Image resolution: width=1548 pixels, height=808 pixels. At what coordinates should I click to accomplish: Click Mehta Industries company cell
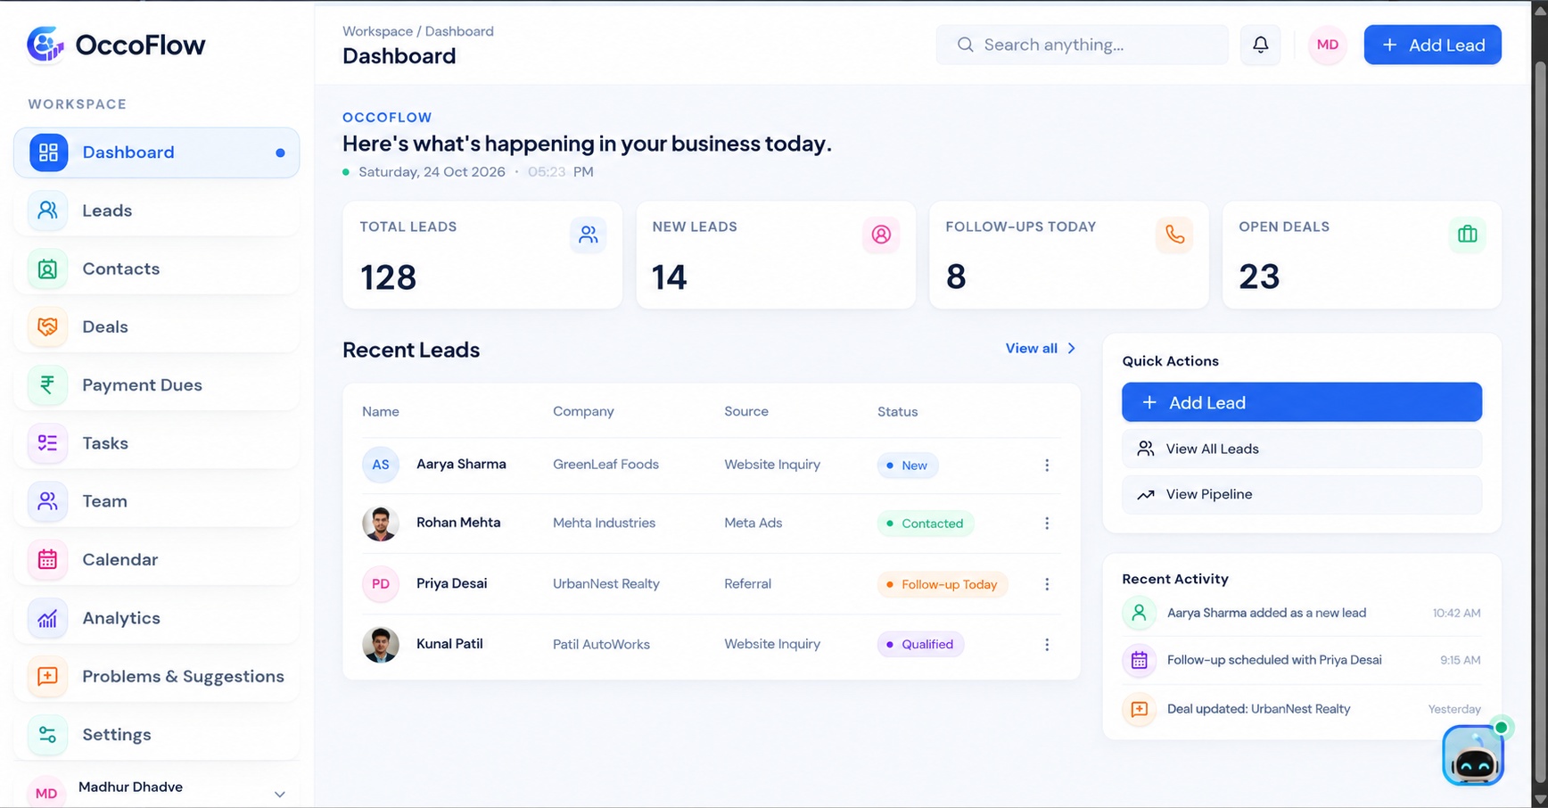[x=604, y=523]
